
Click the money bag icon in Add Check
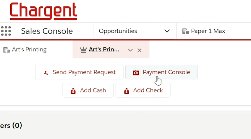127,91
